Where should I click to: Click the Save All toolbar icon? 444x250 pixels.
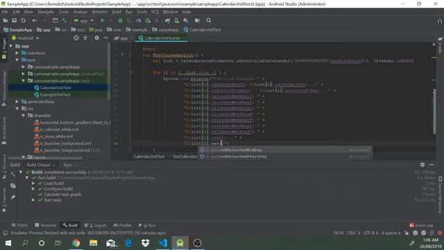coord(14,20)
